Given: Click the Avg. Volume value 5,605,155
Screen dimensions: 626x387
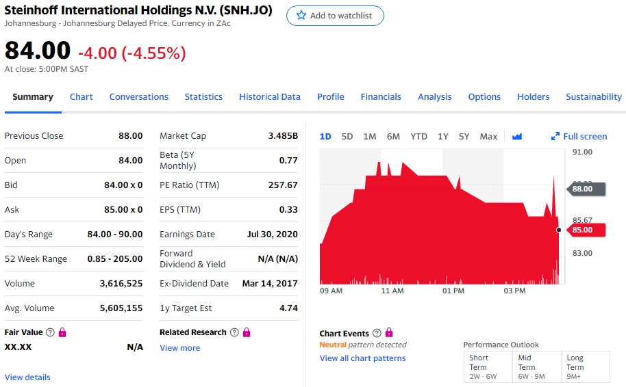Looking at the screenshot, I should (x=121, y=308).
